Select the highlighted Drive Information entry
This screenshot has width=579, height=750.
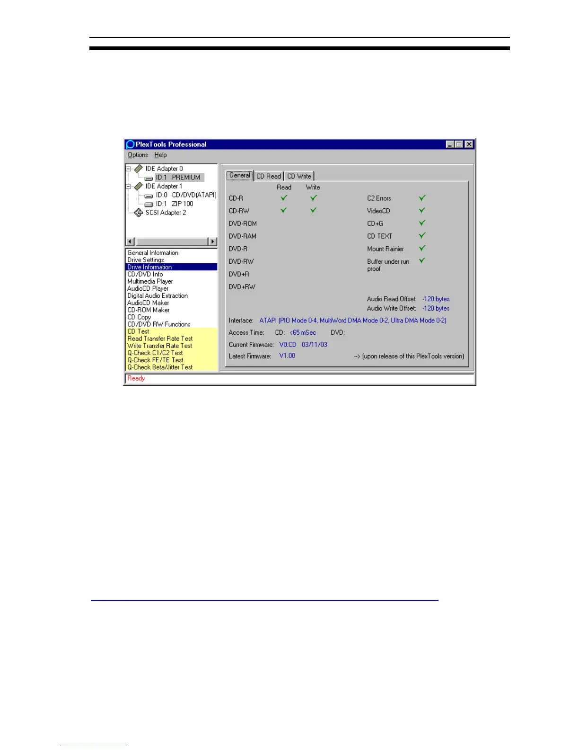point(171,267)
